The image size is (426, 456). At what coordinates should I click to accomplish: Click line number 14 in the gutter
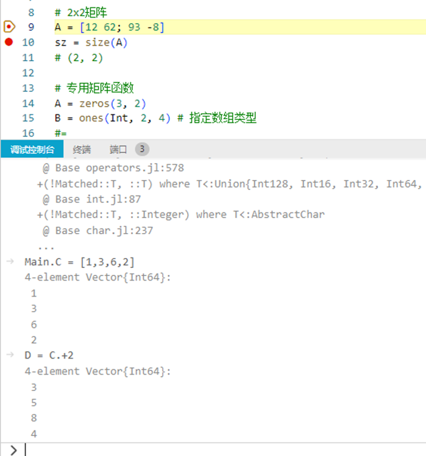tap(28, 104)
